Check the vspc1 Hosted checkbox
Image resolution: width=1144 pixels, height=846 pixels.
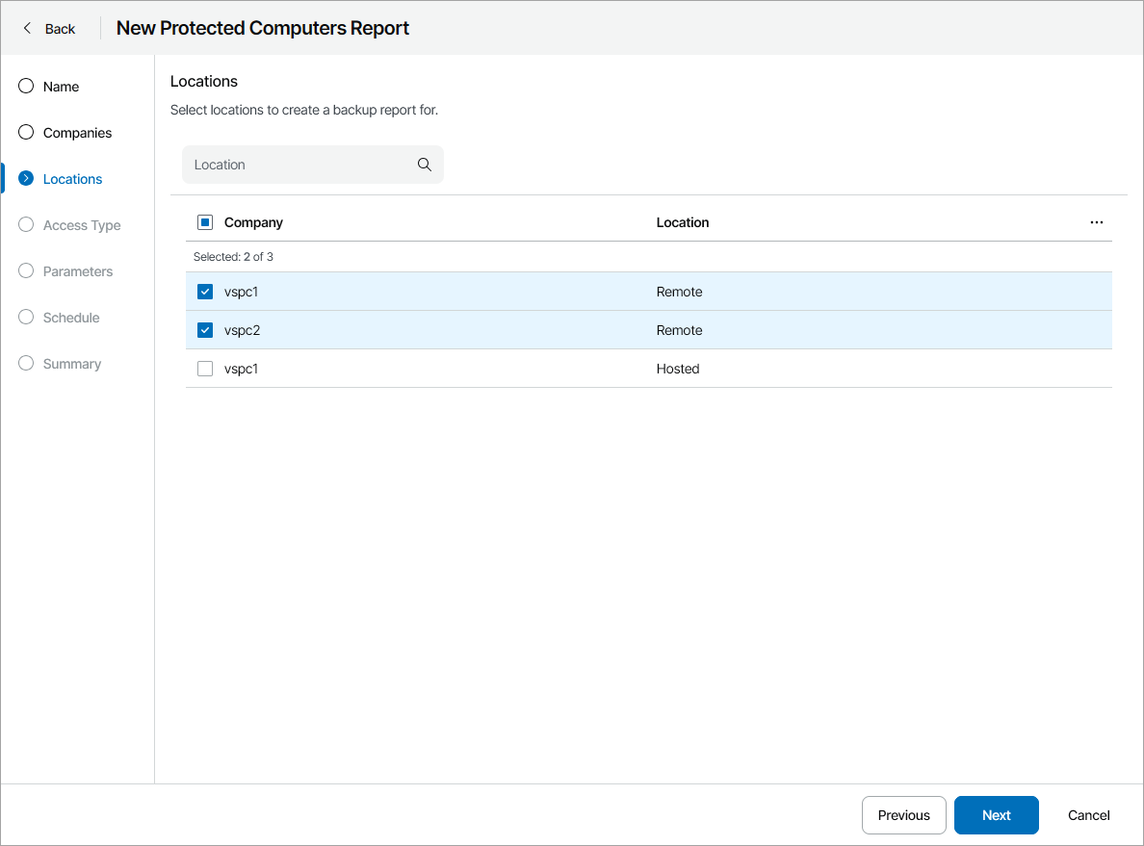[x=205, y=369]
